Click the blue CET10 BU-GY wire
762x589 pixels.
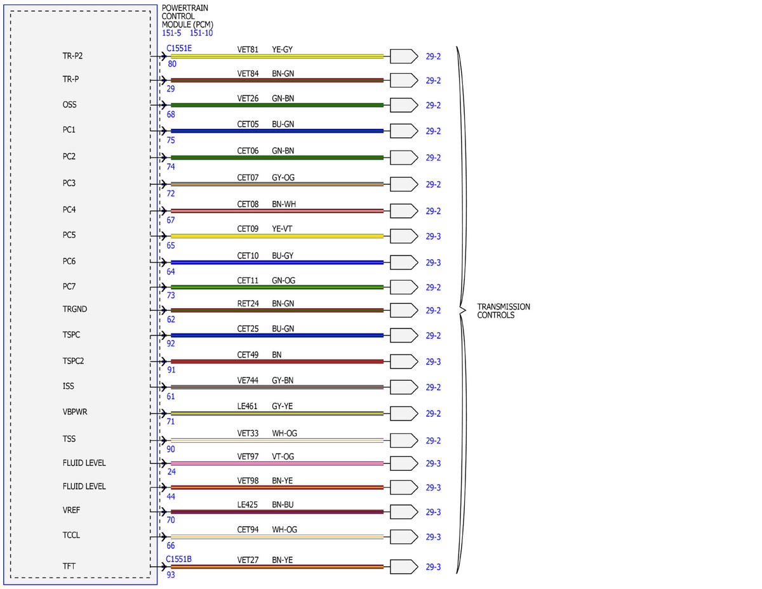pyautogui.click(x=277, y=262)
